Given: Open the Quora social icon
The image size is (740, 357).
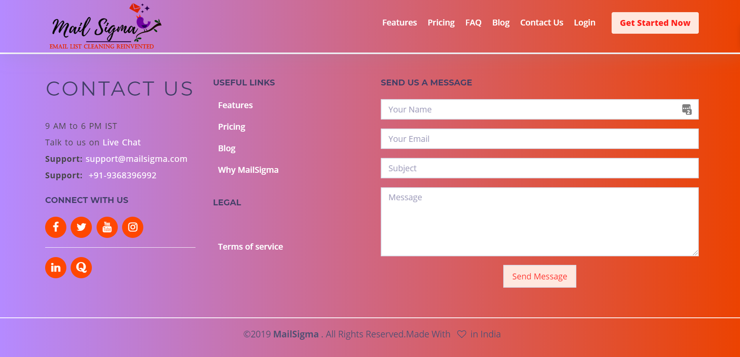Looking at the screenshot, I should pos(81,268).
